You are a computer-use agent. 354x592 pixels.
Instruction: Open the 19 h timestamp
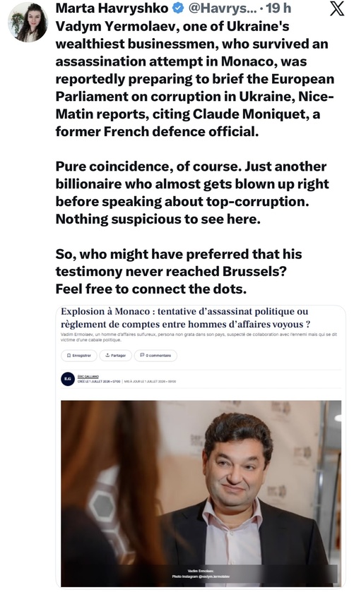click(x=278, y=8)
